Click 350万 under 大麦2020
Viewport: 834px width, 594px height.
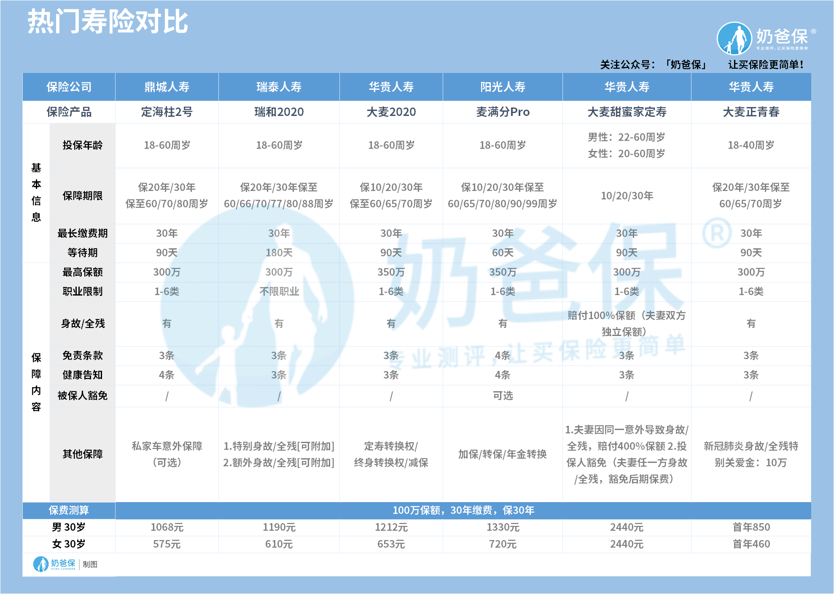click(391, 272)
